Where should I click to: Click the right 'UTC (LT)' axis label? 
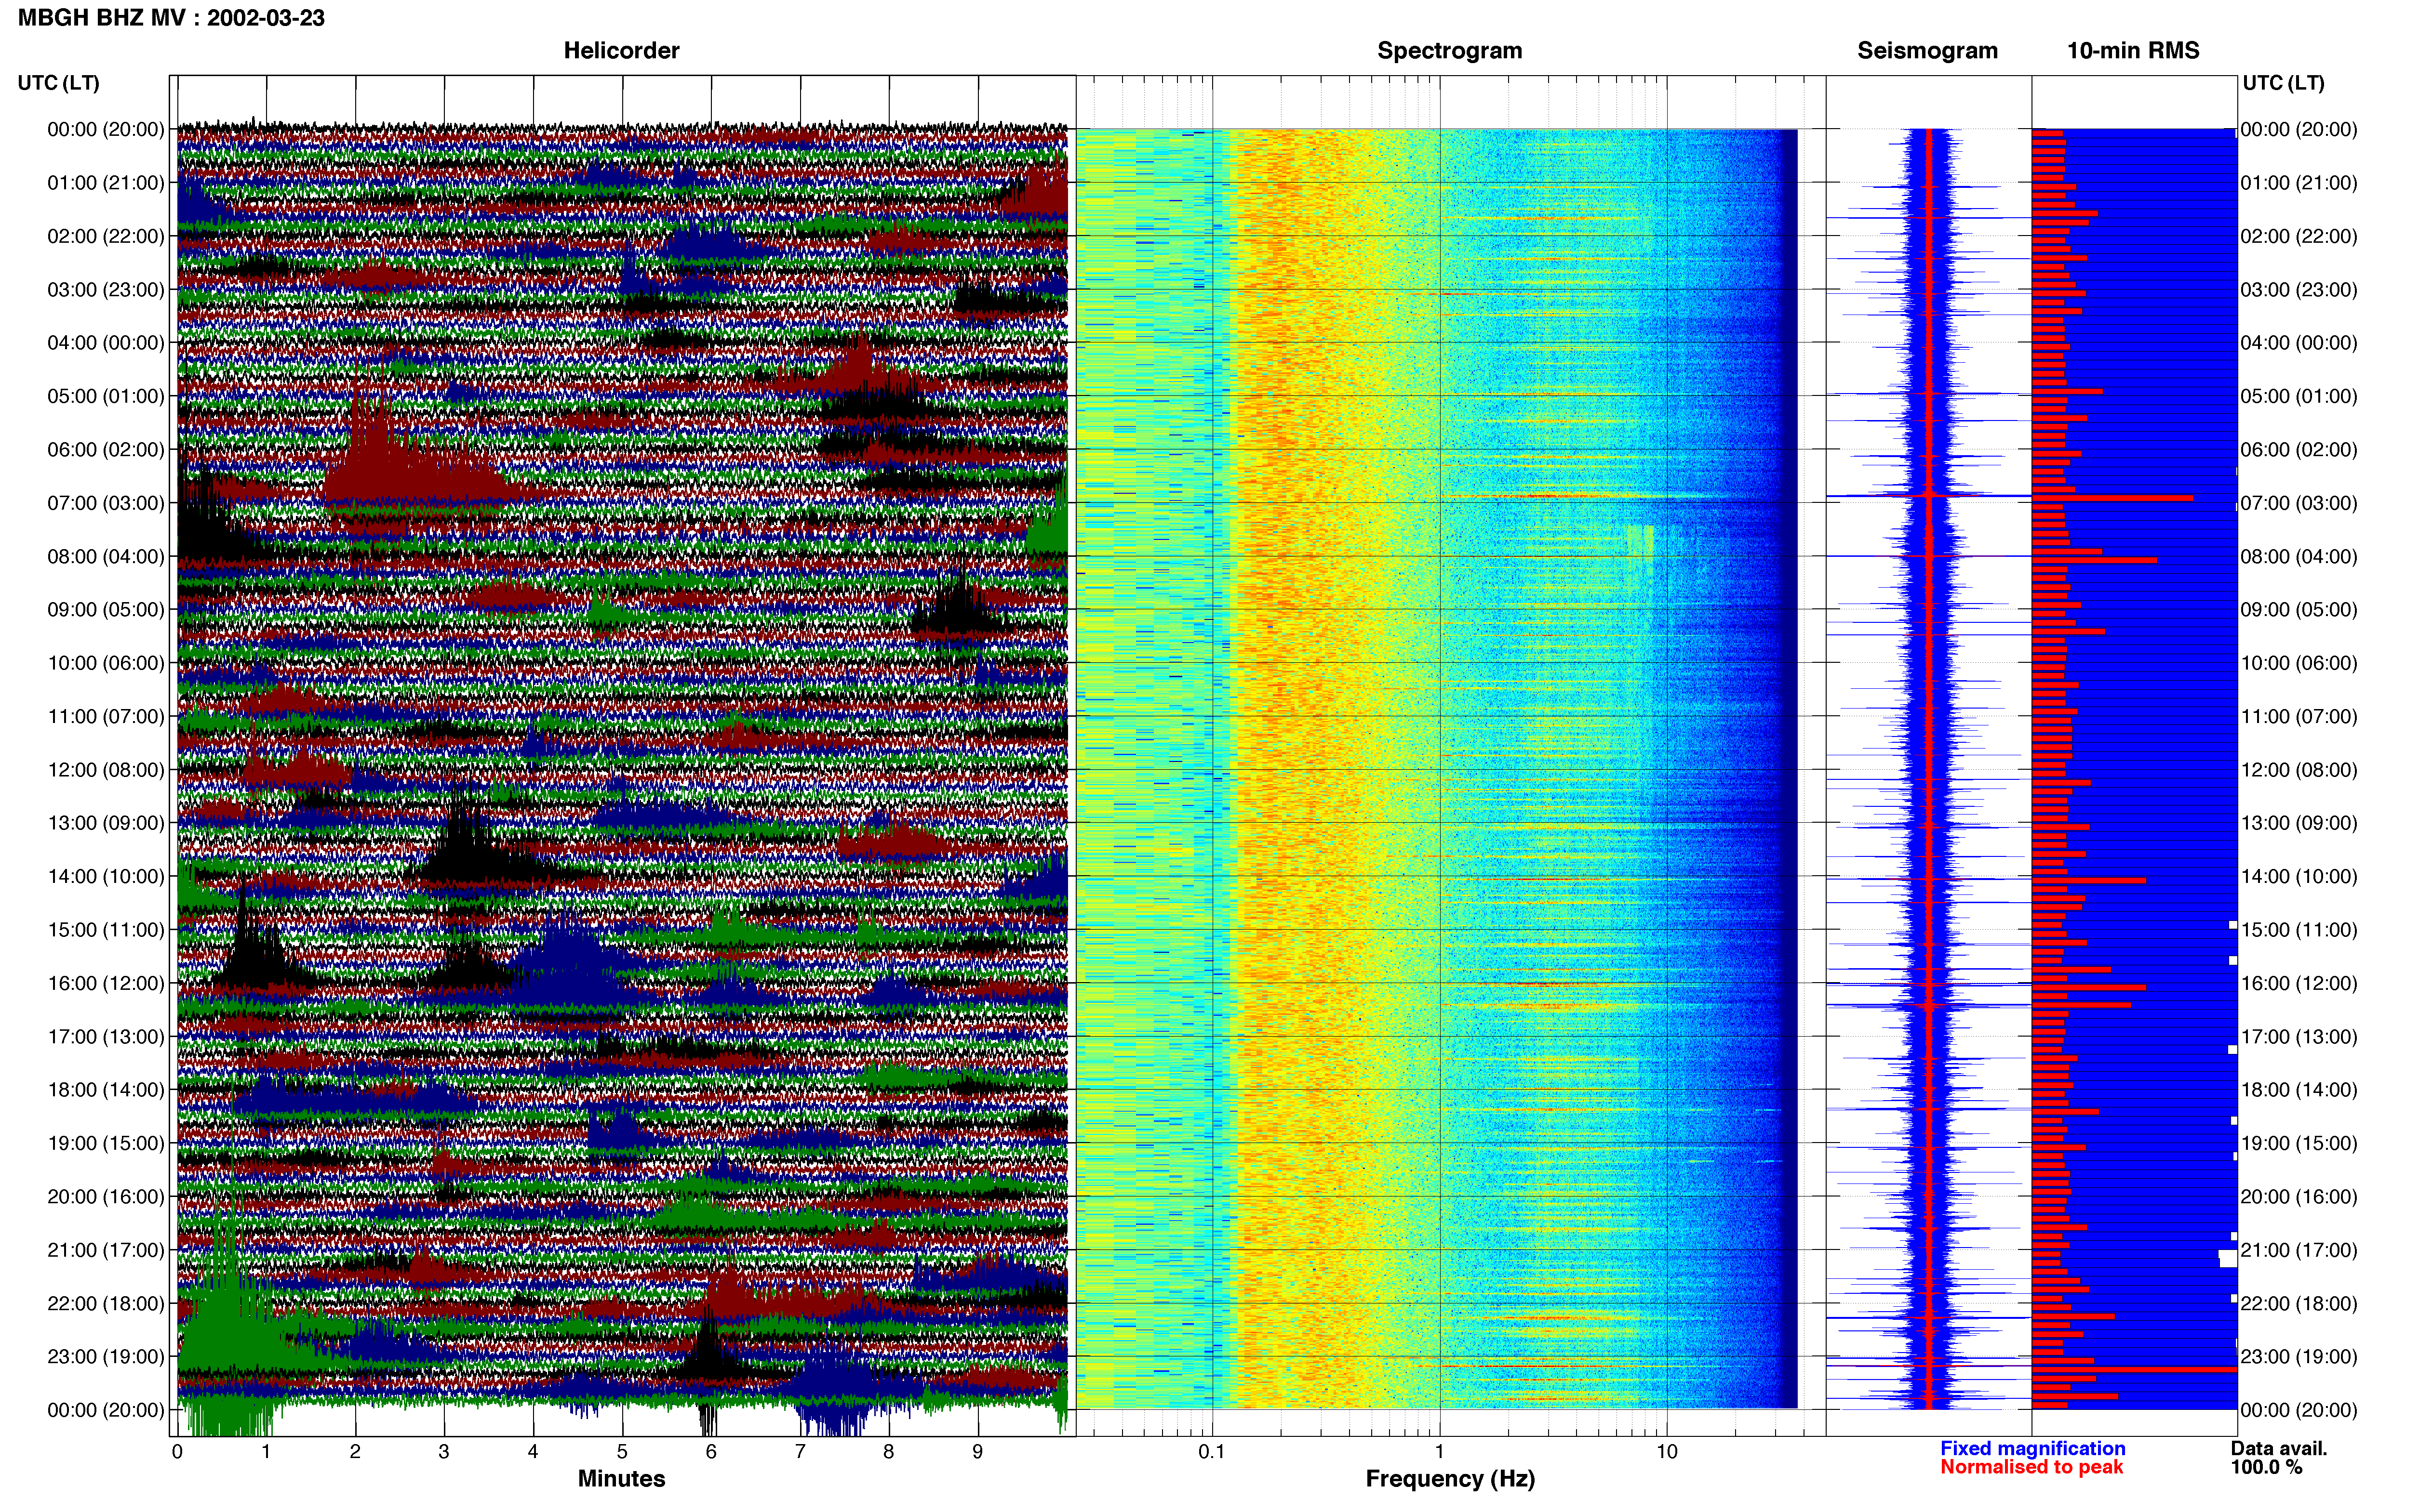point(2283,83)
